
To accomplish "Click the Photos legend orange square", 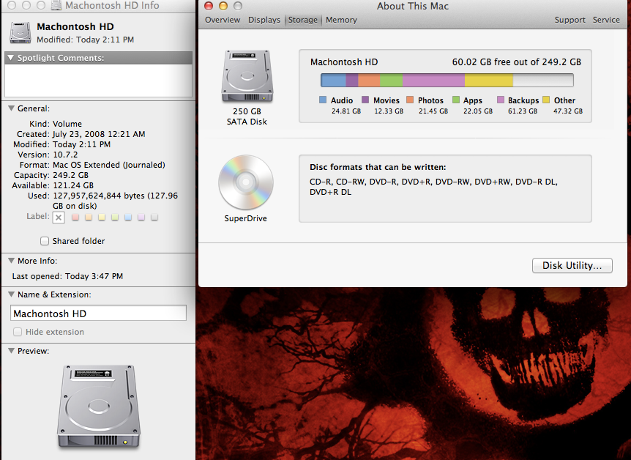I will [410, 100].
